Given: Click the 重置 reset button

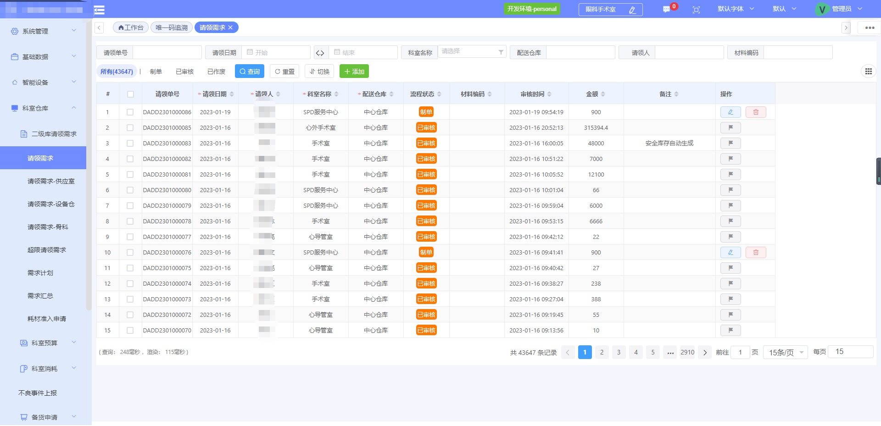Looking at the screenshot, I should click(284, 71).
